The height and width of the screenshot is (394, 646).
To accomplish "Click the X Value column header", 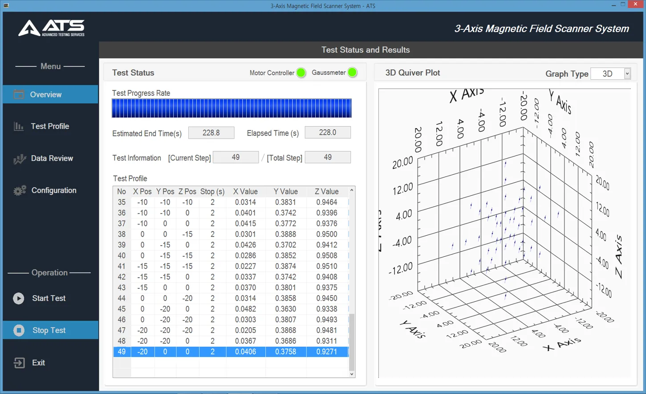I will pyautogui.click(x=246, y=192).
